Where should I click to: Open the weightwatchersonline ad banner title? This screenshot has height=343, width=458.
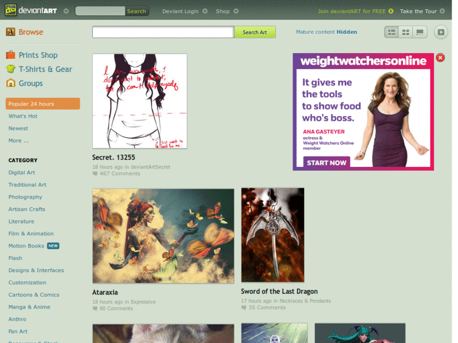(364, 61)
